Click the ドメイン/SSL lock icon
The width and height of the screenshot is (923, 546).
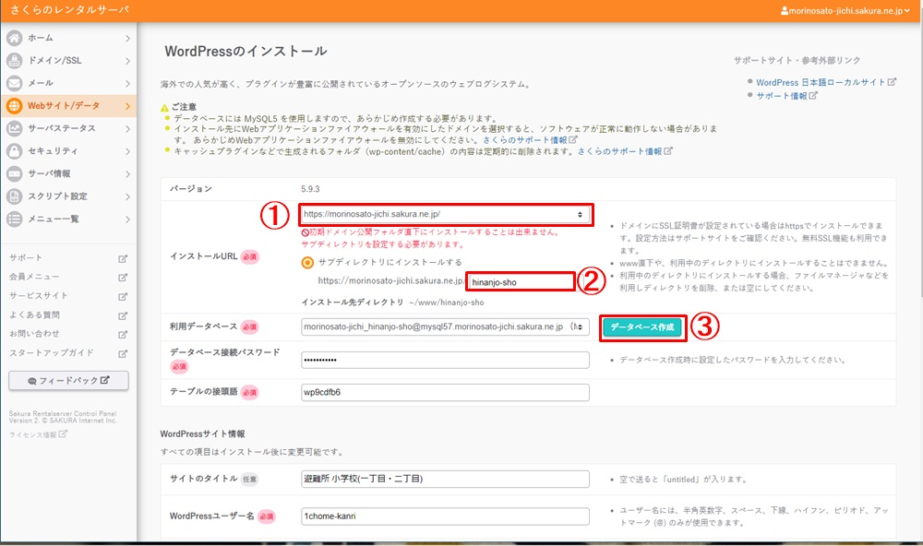click(15, 61)
